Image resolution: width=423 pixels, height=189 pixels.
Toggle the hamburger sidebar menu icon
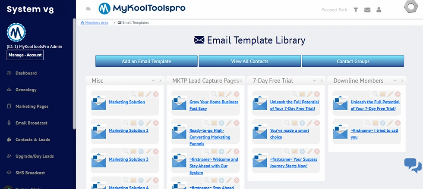coord(88,9)
